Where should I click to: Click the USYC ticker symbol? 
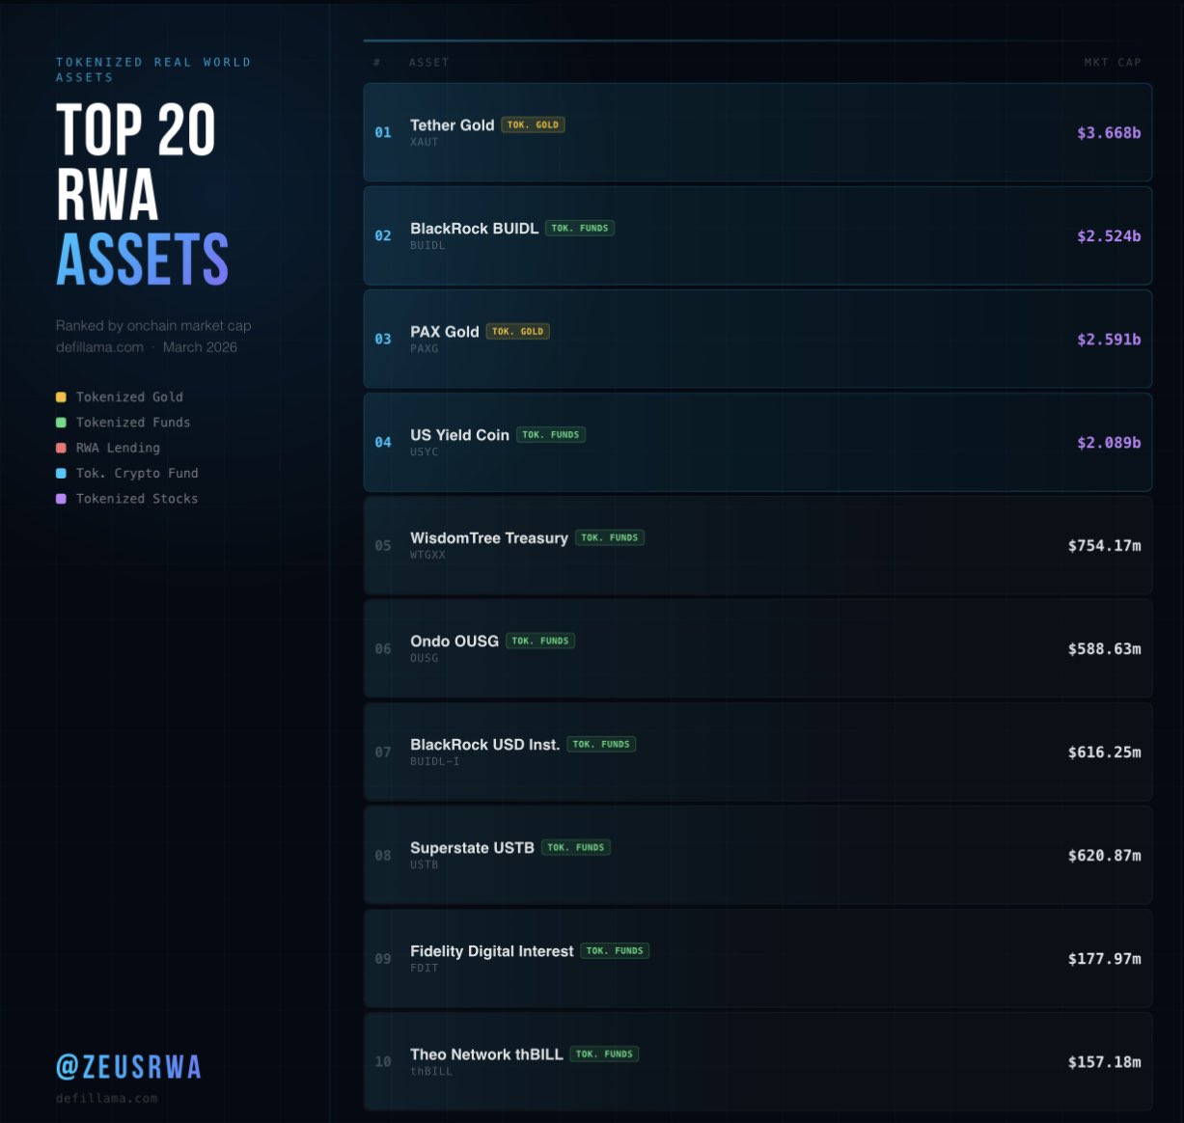[425, 452]
